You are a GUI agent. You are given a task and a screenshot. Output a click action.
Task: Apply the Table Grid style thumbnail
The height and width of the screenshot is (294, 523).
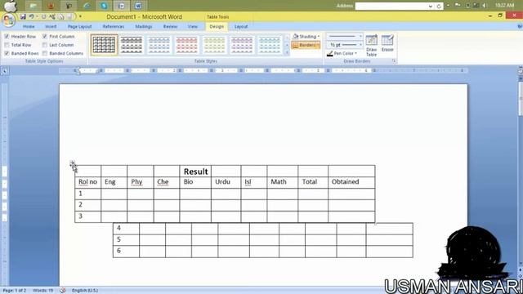pos(104,45)
